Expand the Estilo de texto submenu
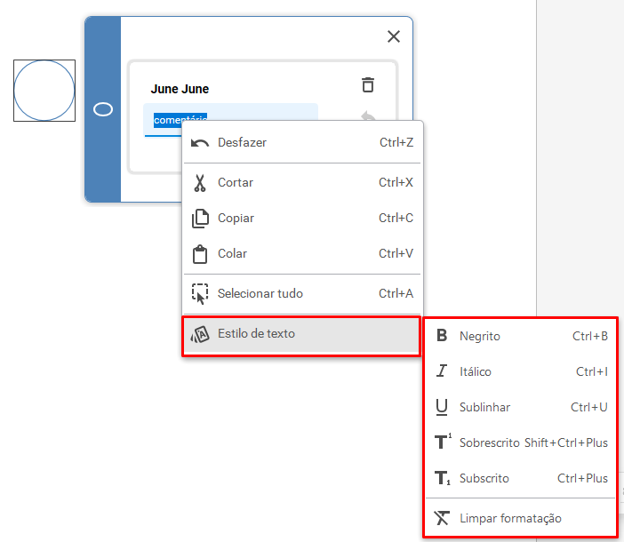 point(301,333)
